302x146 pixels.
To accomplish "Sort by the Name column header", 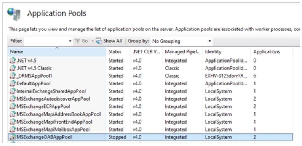I will [57, 52].
